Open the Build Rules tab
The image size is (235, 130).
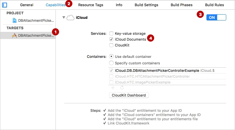point(215,5)
